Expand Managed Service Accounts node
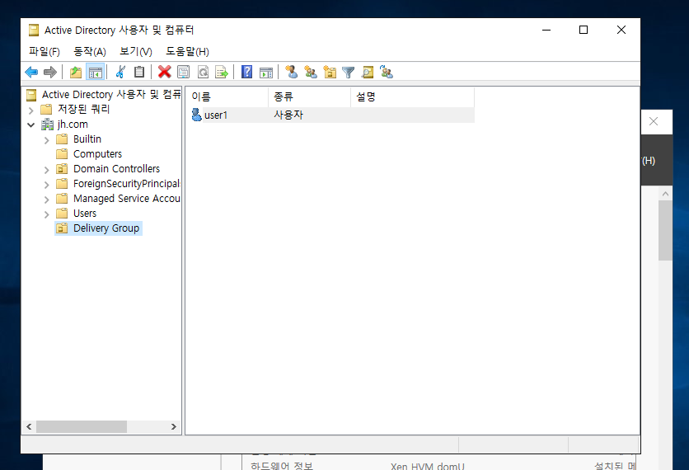 click(47, 200)
